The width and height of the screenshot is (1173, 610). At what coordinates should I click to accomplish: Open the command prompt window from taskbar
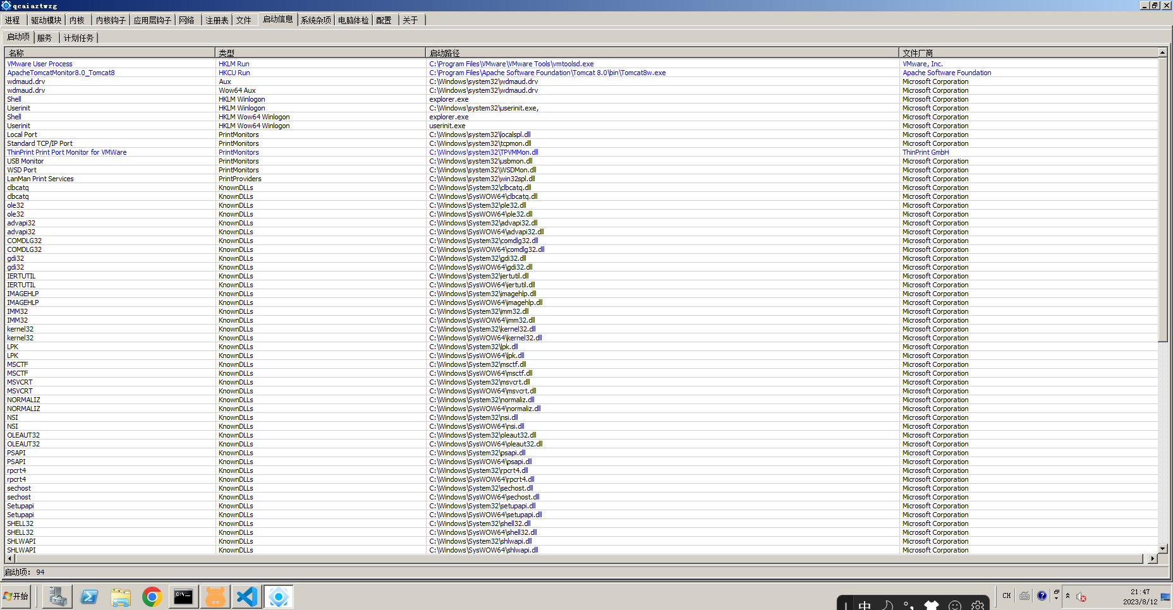click(183, 596)
